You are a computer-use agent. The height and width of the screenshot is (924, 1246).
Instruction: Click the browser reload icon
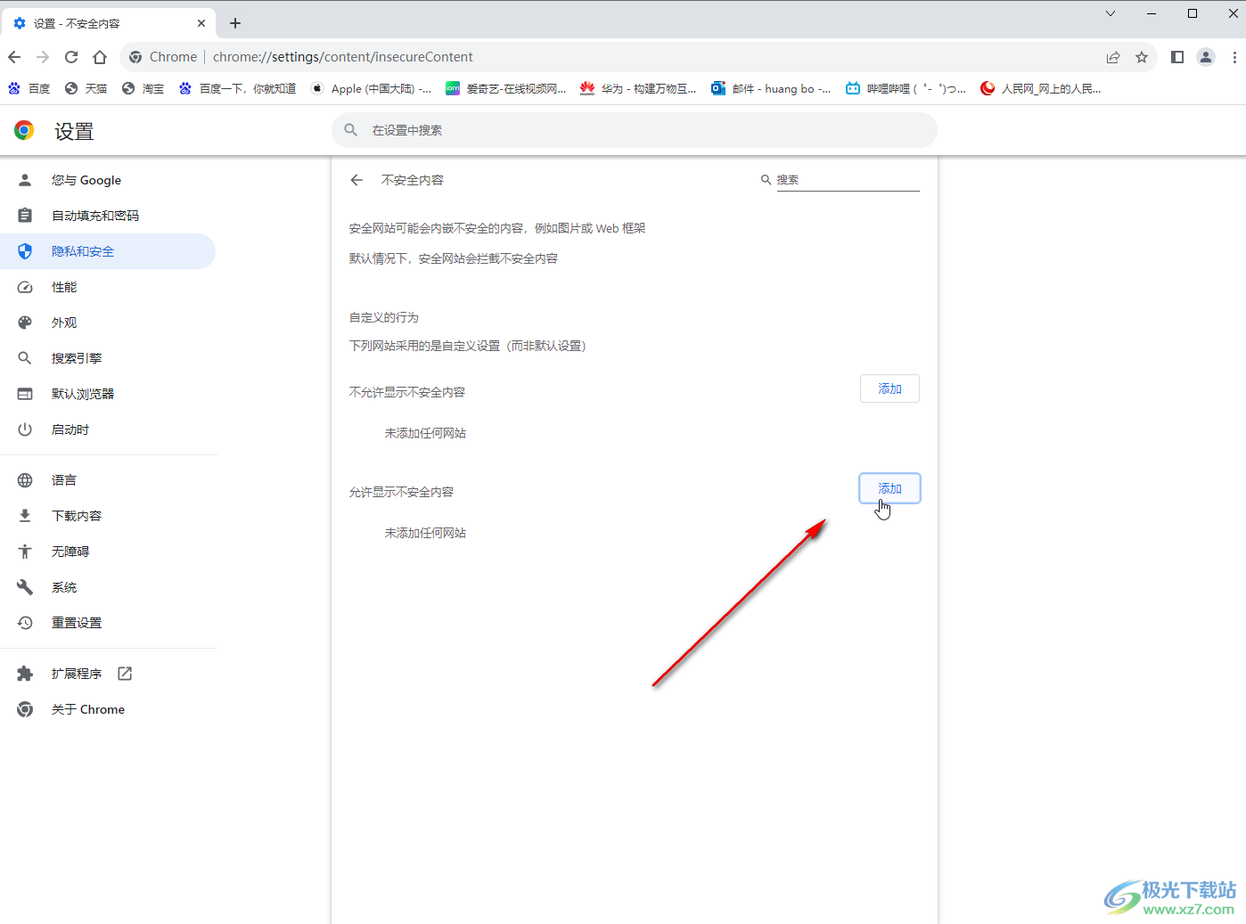click(x=71, y=57)
